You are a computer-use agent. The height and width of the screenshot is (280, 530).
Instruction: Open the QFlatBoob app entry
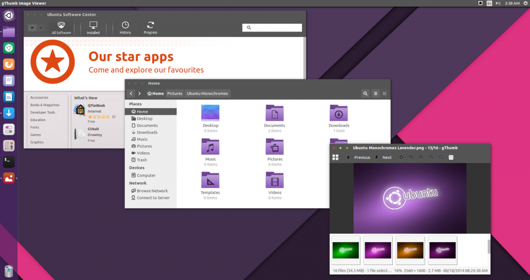coord(96,113)
